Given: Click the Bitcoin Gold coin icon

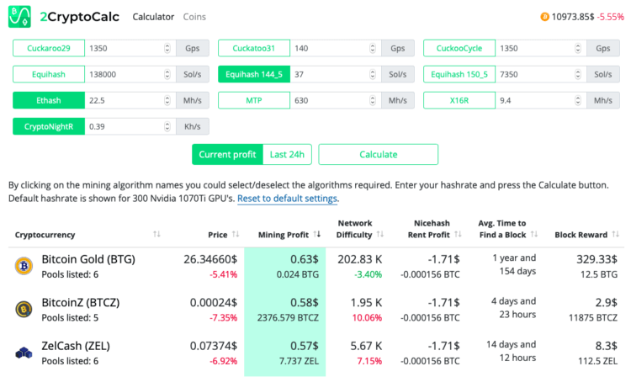Looking at the screenshot, I should click(24, 266).
